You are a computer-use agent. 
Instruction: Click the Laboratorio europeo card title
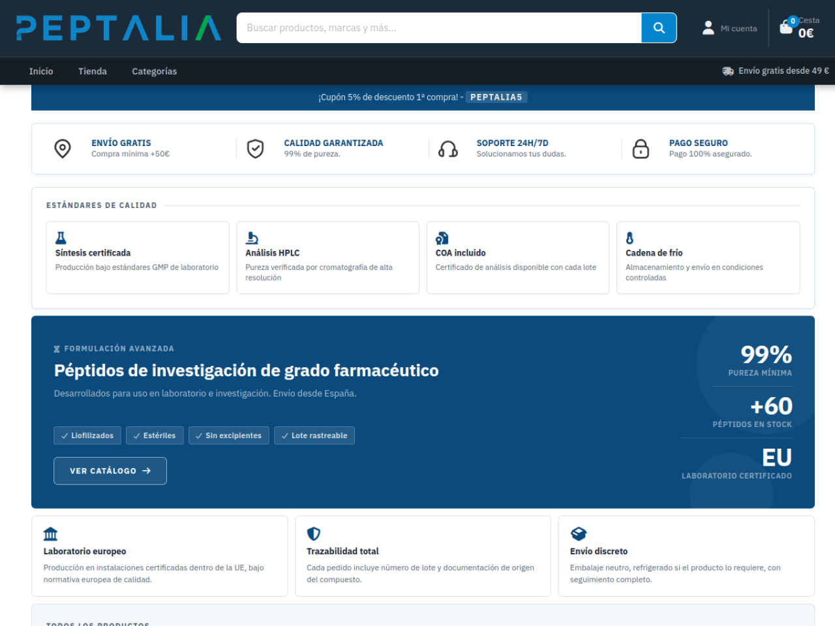(85, 552)
